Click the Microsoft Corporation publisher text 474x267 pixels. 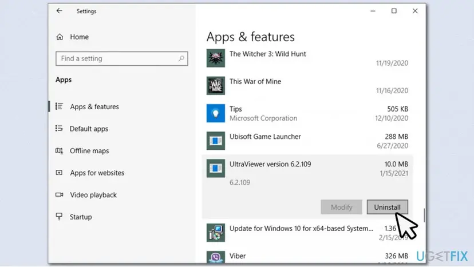(x=263, y=118)
